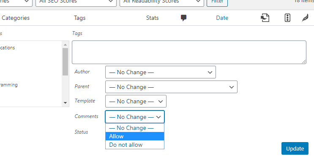Sort posts by Date column
The height and width of the screenshot is (156, 314).
click(x=222, y=18)
